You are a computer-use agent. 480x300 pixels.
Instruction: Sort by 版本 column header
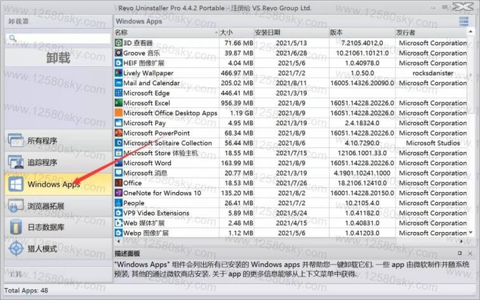[362, 32]
